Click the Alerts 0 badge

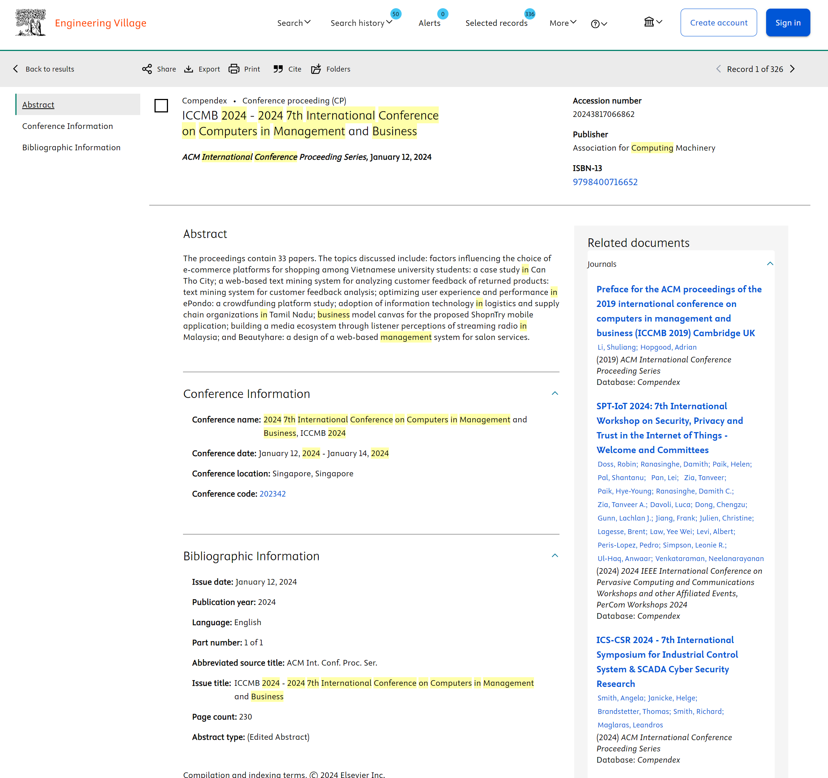click(443, 14)
